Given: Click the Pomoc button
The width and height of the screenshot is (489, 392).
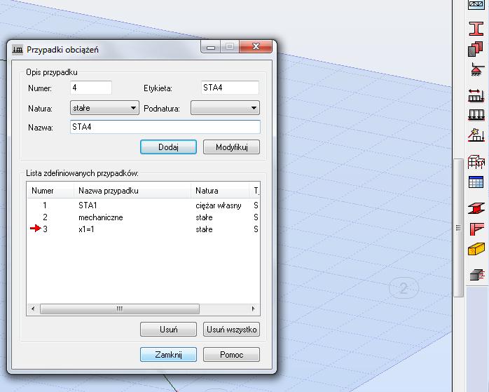Looking at the screenshot, I should [231, 355].
